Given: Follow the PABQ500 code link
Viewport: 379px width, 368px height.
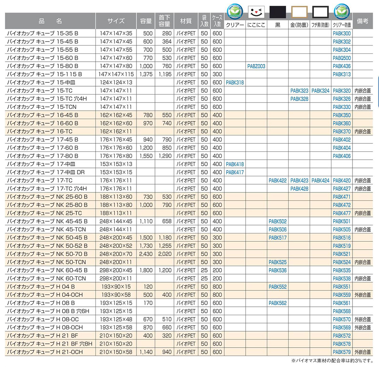Looking at the screenshot, I should (x=342, y=58).
